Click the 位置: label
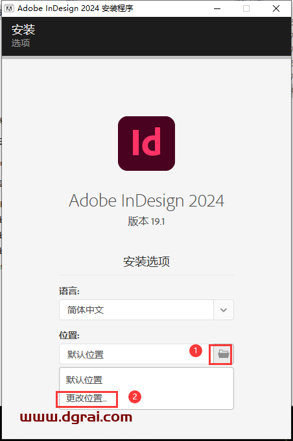 (x=69, y=335)
